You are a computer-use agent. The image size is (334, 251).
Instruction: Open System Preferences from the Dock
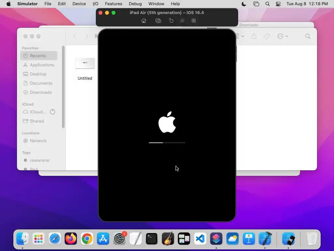click(119, 238)
